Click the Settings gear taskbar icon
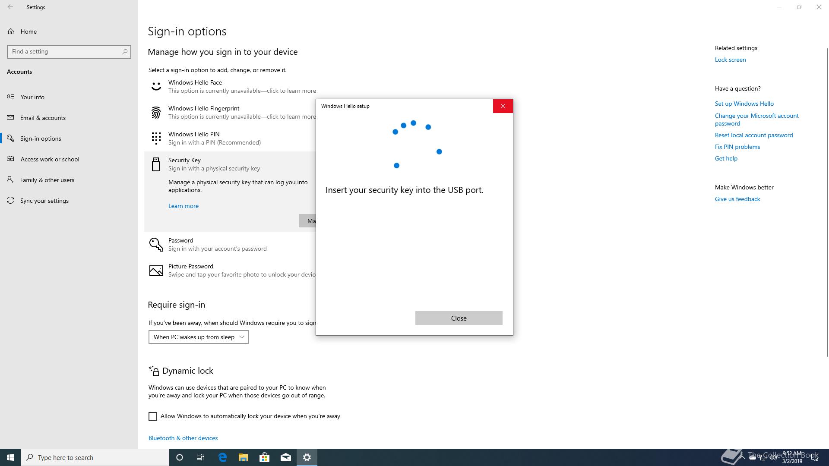The height and width of the screenshot is (466, 829). (x=307, y=457)
